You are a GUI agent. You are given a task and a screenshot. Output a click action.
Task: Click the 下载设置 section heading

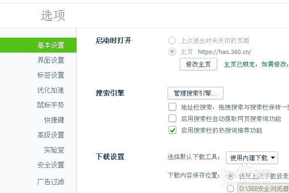[x=110, y=157]
